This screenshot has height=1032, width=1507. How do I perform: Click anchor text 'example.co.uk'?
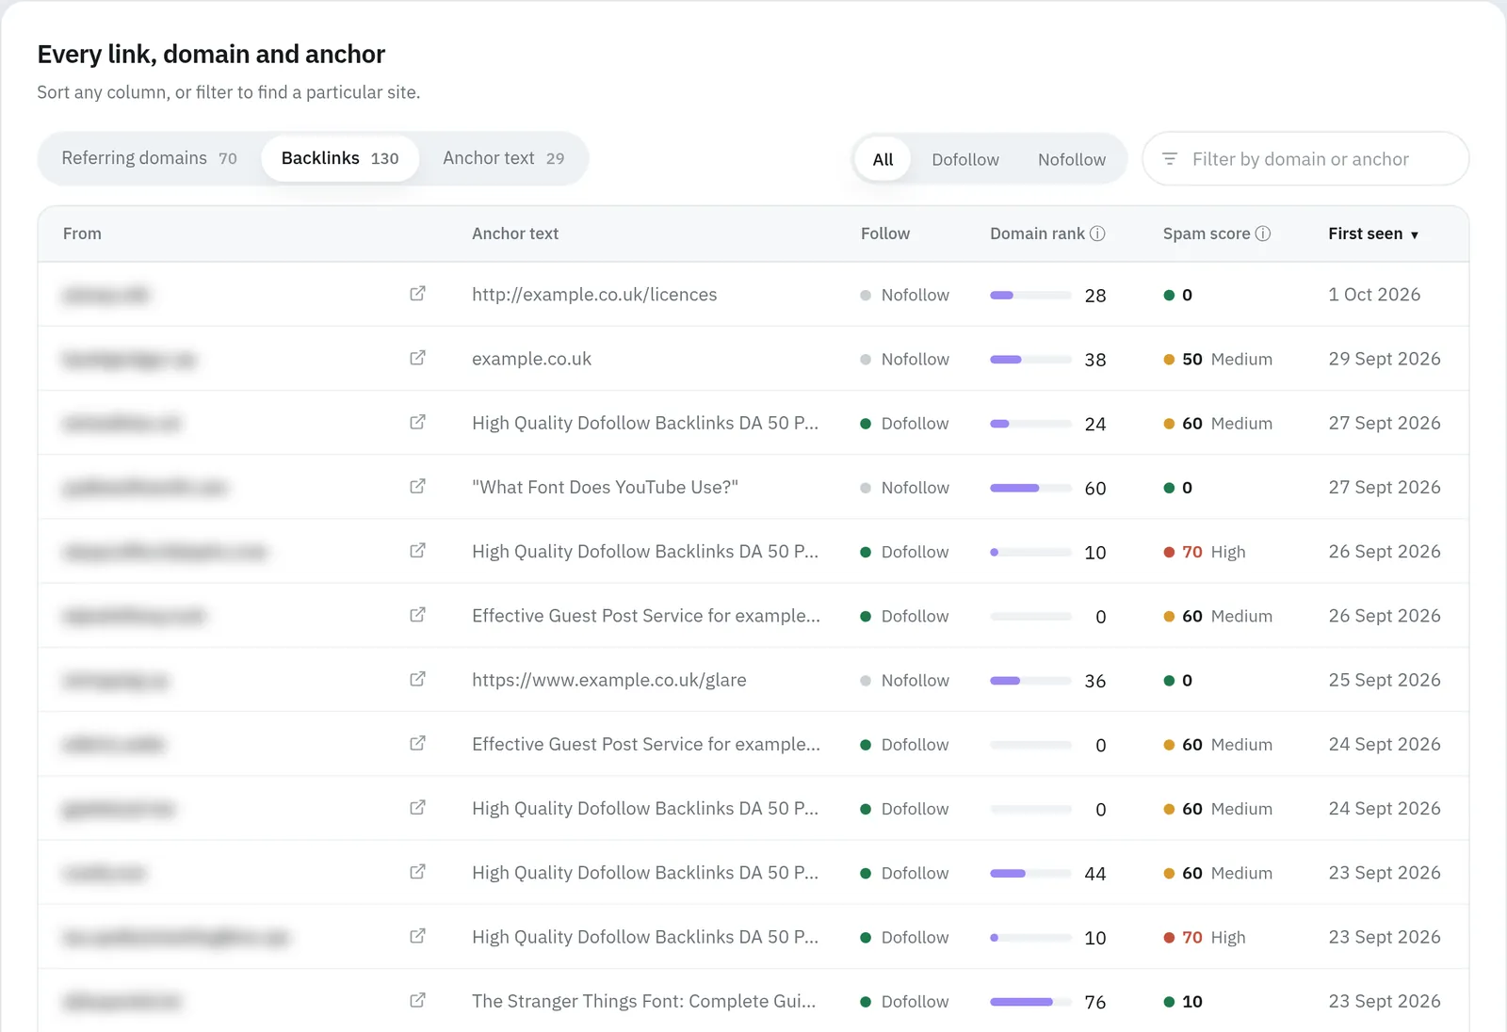(531, 359)
